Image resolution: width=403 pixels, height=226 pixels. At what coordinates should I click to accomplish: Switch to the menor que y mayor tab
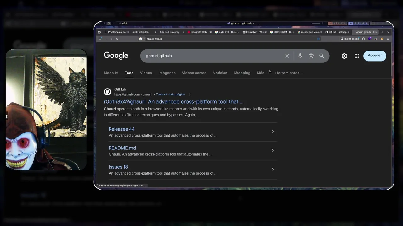(x=310, y=32)
